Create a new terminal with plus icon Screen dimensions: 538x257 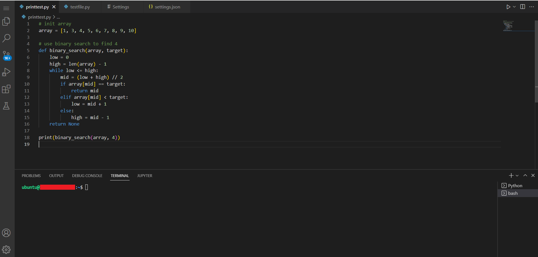coord(511,175)
